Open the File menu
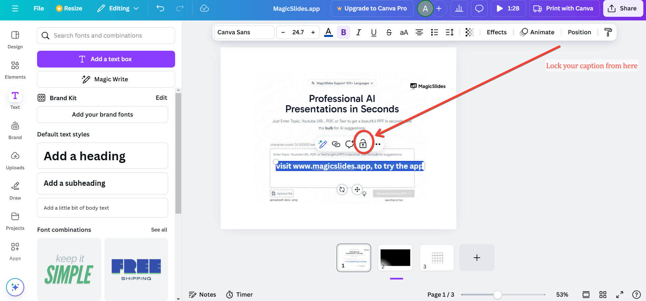Viewport: 646px width, 301px height. pos(39,8)
